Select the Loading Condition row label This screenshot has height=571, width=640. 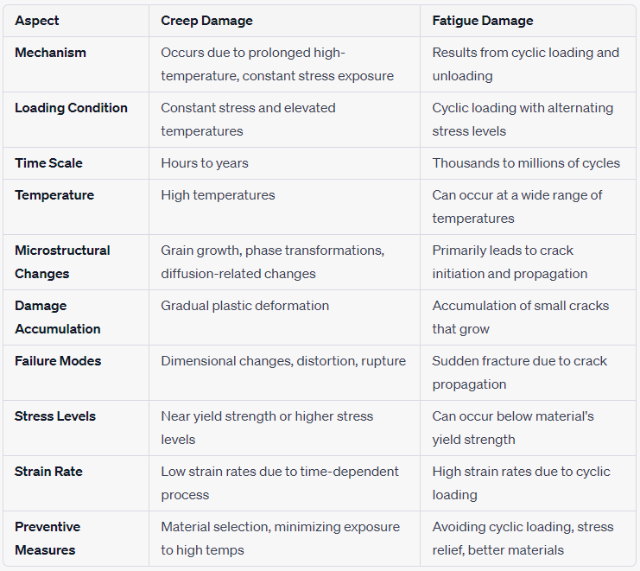pyautogui.click(x=71, y=108)
